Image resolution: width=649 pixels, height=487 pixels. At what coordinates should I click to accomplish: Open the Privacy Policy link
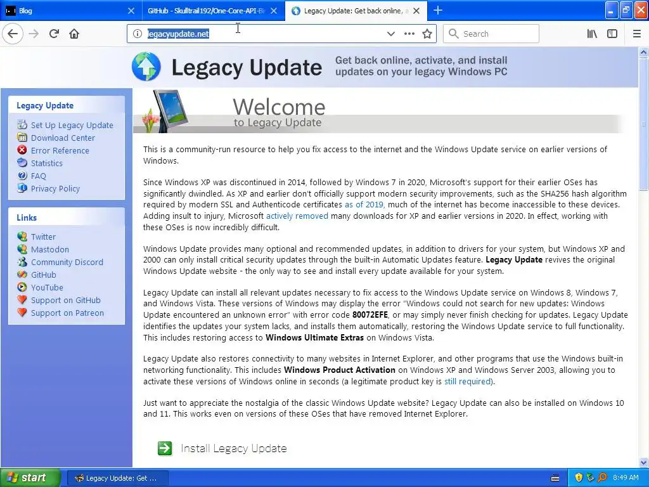point(56,188)
